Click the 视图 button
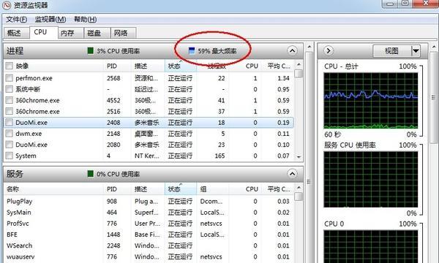Screen dimensions: 439x263 [x=392, y=51]
